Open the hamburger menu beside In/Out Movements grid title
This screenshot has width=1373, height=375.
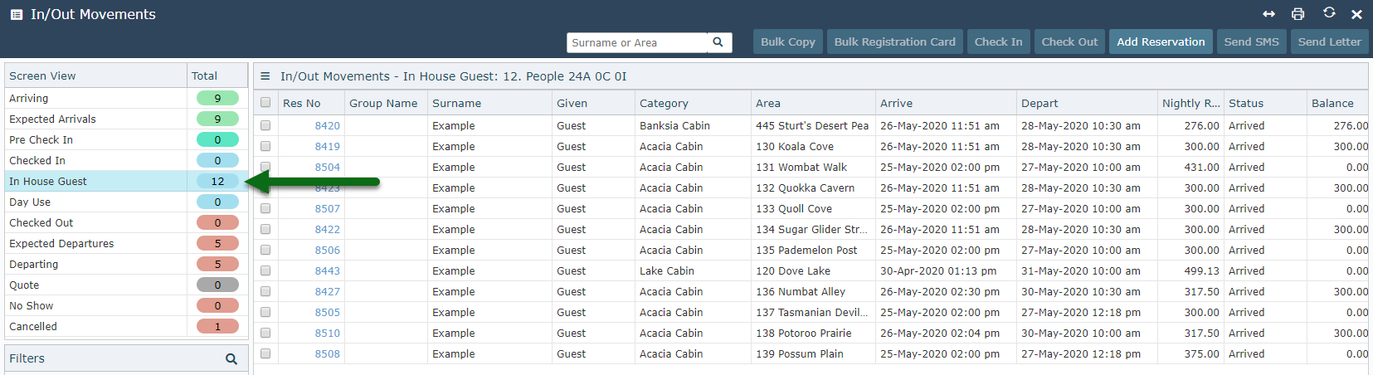click(265, 76)
